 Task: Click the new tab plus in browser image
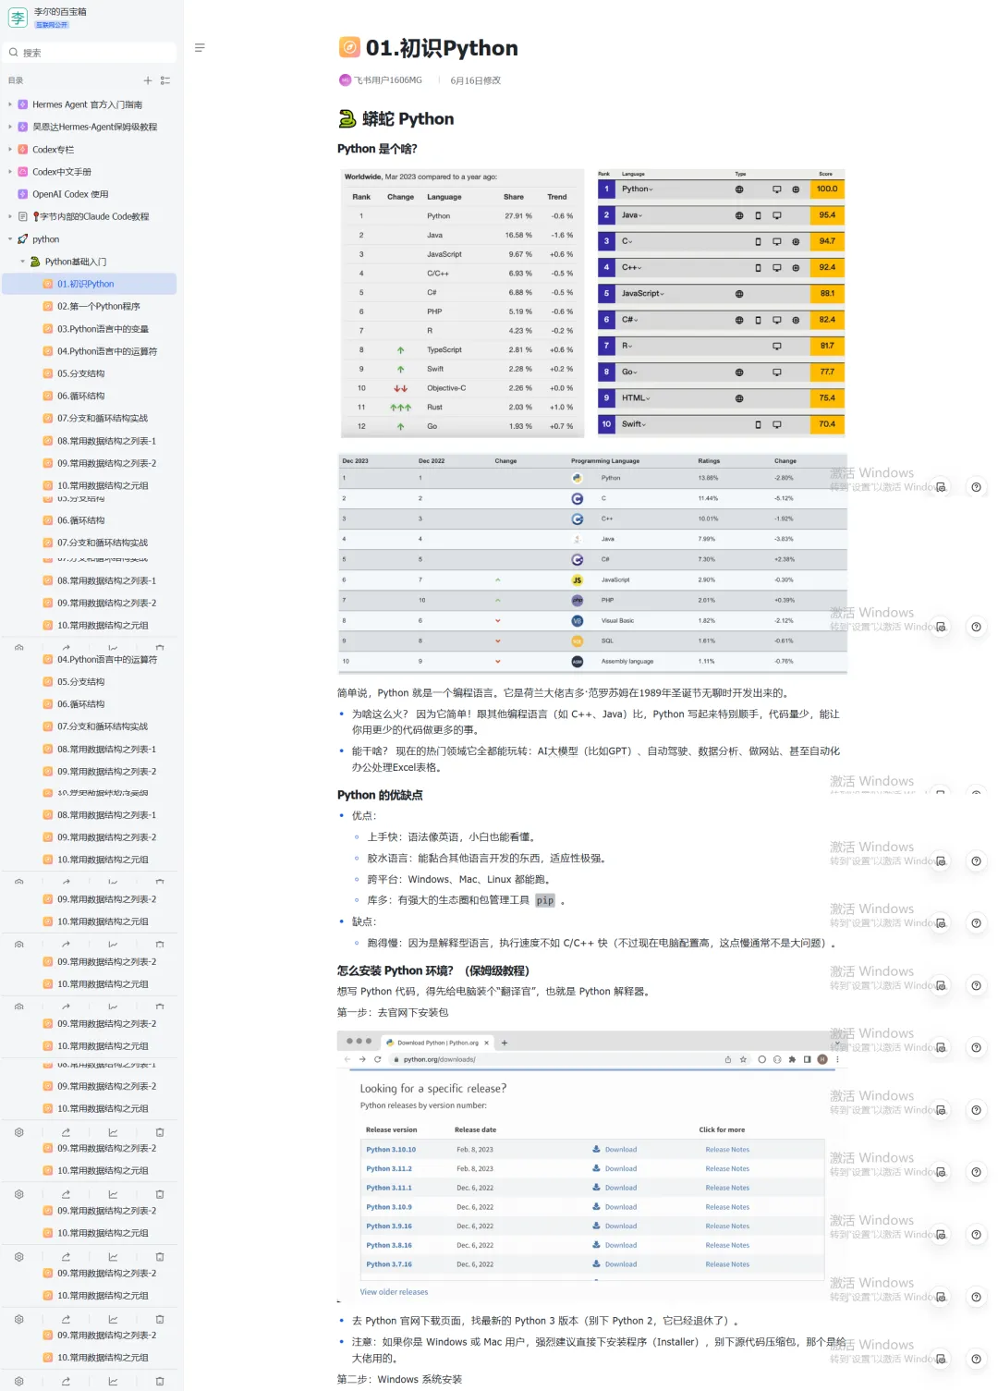pyautogui.click(x=505, y=1043)
